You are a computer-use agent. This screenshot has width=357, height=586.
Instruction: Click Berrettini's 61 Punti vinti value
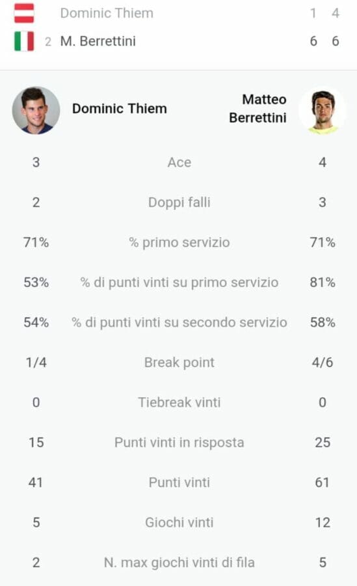[323, 482]
